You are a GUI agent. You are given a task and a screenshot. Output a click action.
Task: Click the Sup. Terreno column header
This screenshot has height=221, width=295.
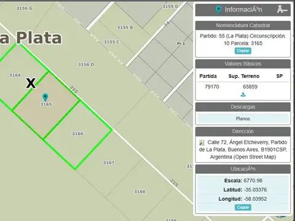coord(244,76)
